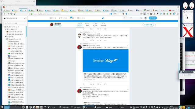Open a new tab with plus button
The height and width of the screenshot is (109, 195).
click(x=178, y=10)
